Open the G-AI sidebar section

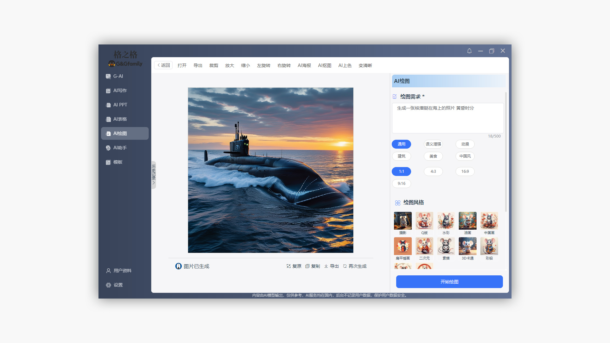click(118, 76)
